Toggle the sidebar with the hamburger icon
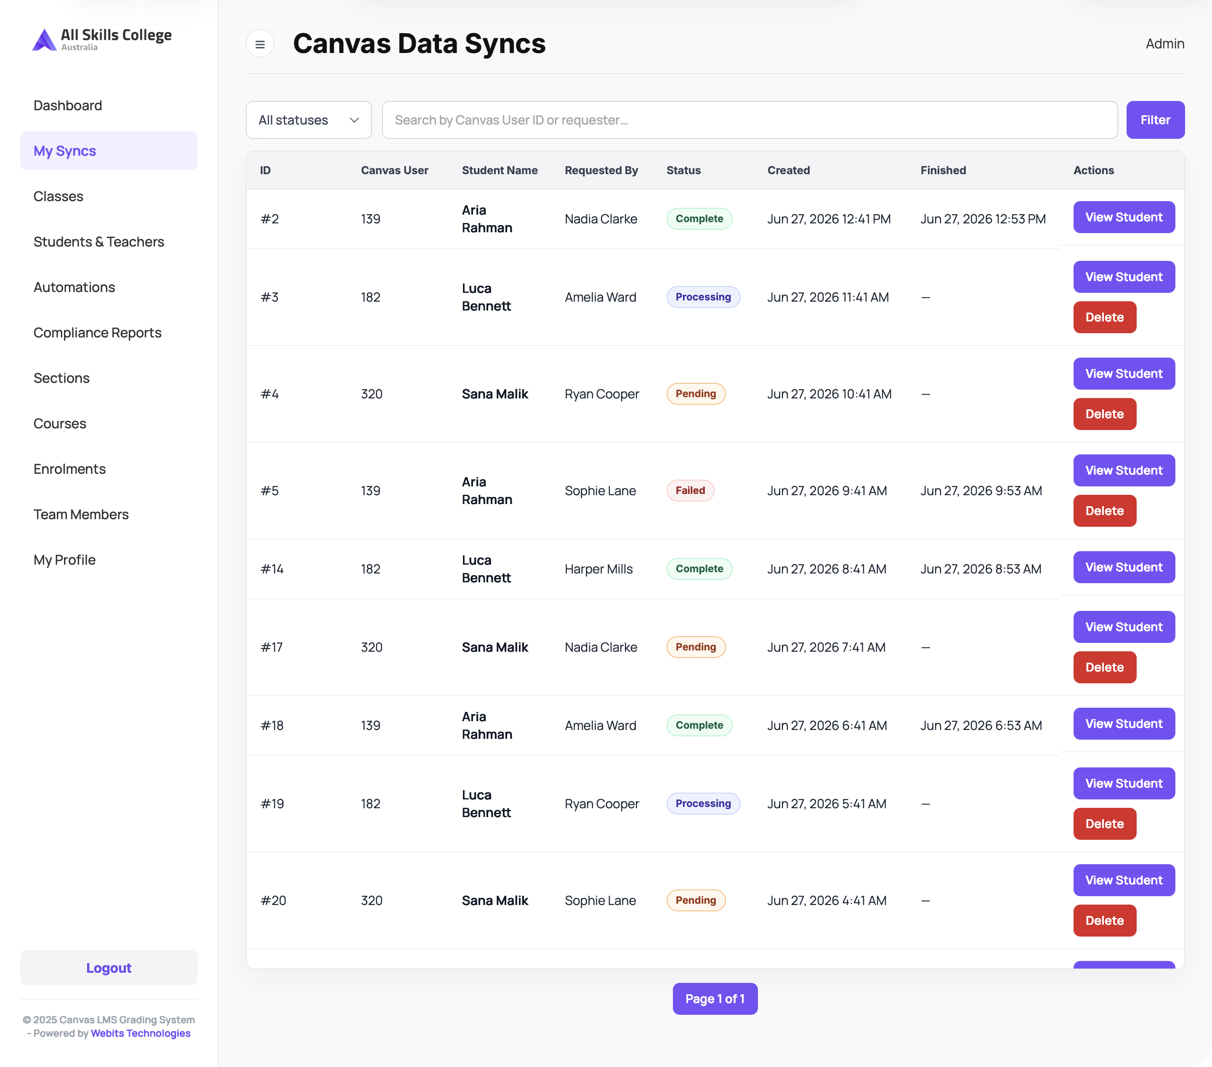 260,44
